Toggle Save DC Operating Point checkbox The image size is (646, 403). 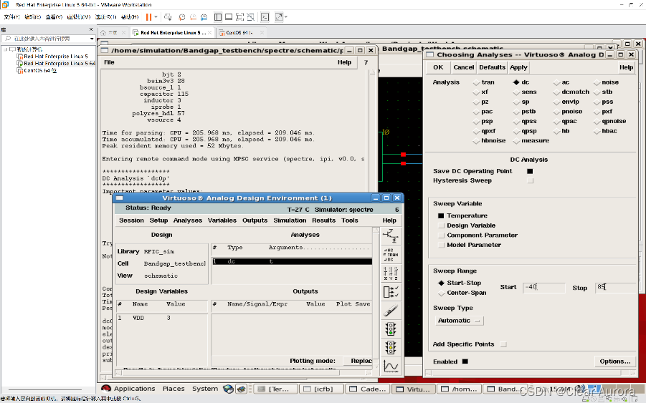pyautogui.click(x=530, y=171)
